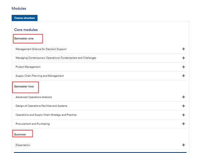
Task: Open Management Science for Decision Support row
Action: pyautogui.click(x=100, y=49)
